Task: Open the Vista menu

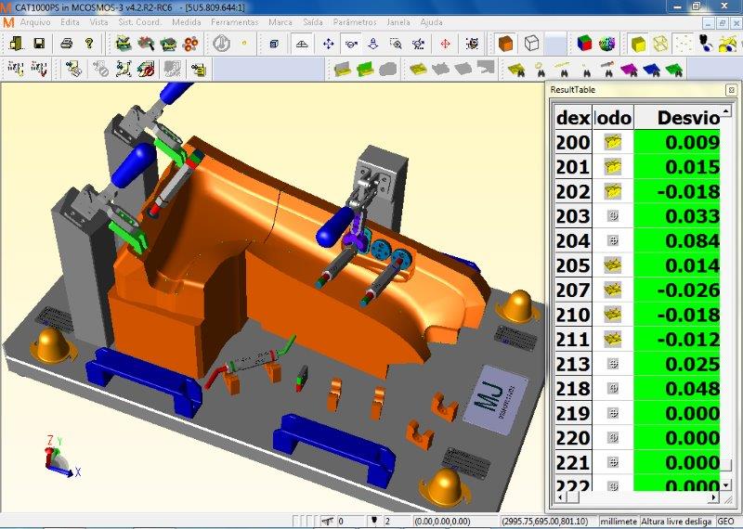Action: (x=99, y=22)
